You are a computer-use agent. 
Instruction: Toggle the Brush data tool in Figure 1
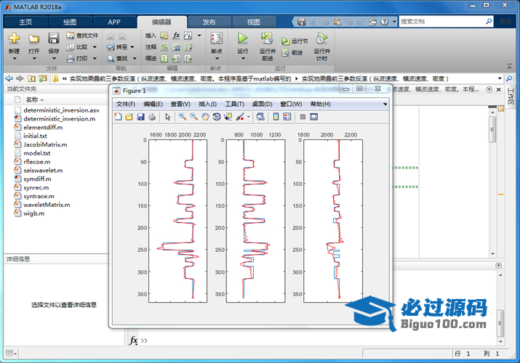click(x=240, y=116)
